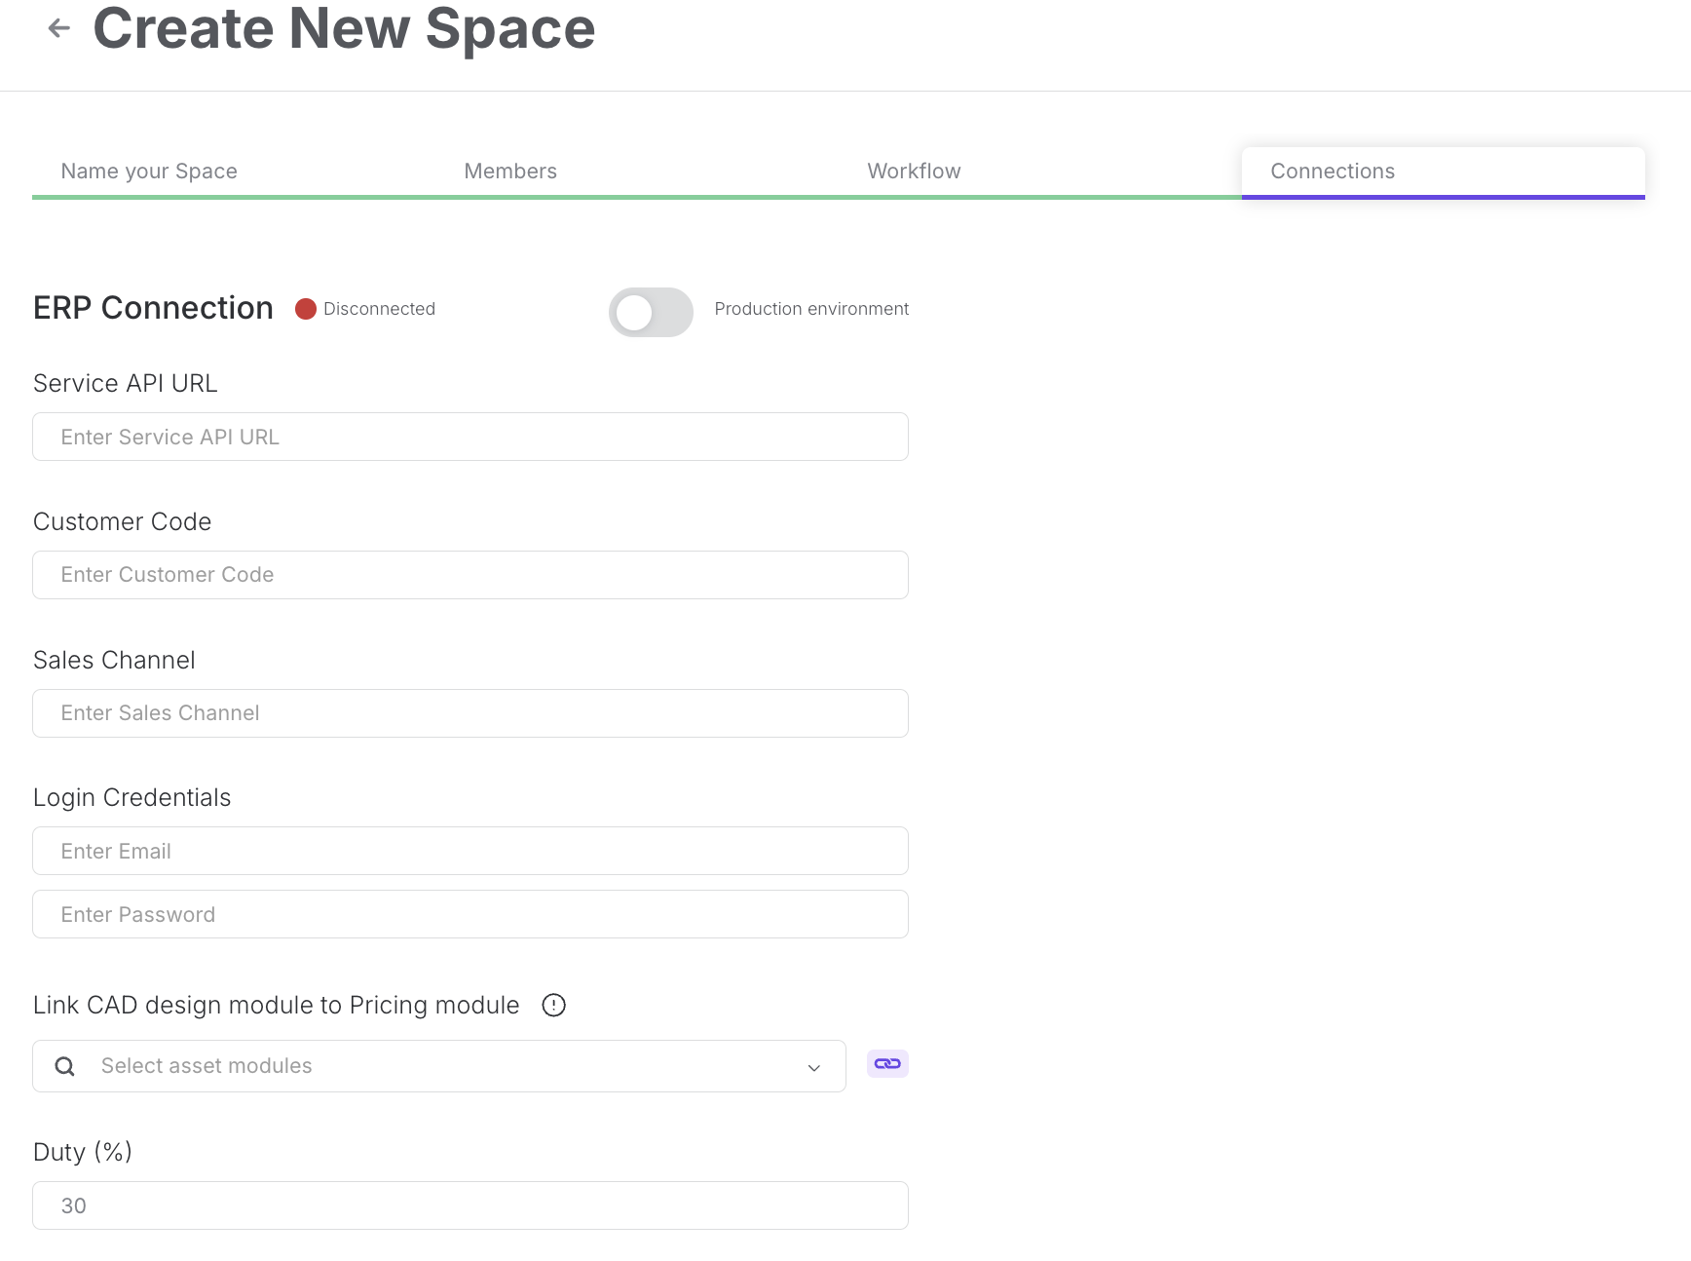Focus the Service API URL field
This screenshot has height=1261, width=1691.
click(470, 437)
